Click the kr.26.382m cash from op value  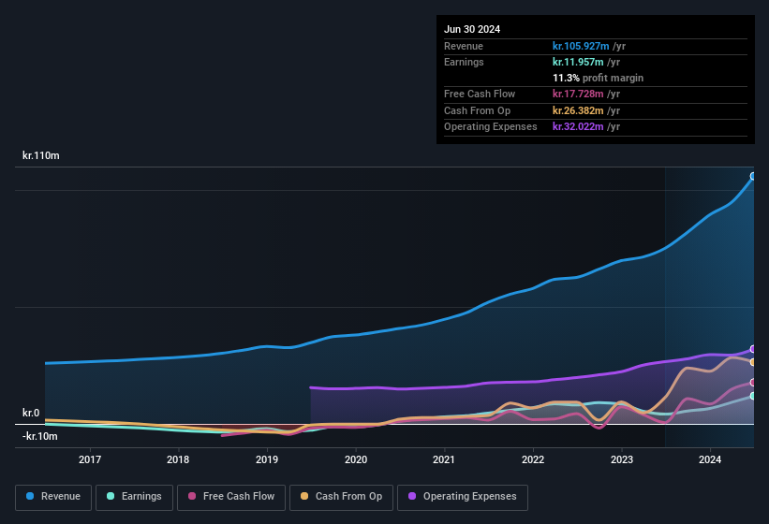(578, 110)
